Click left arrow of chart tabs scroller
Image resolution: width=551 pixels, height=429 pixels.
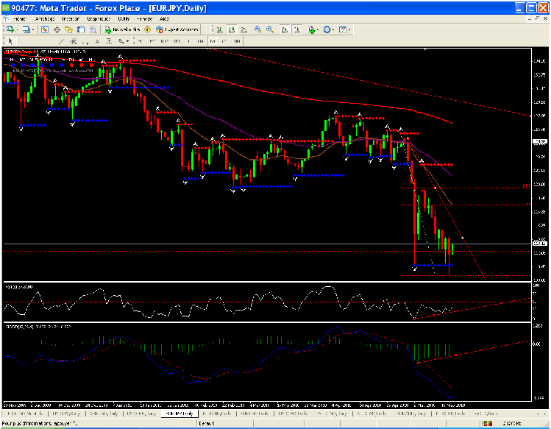click(x=539, y=414)
